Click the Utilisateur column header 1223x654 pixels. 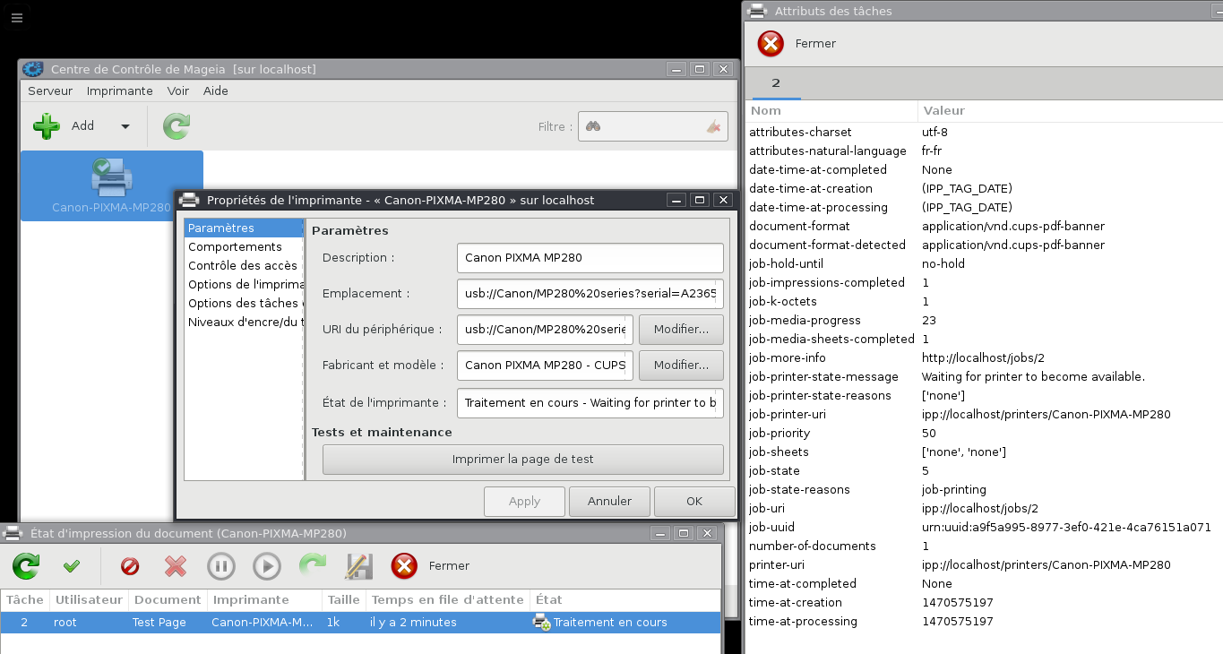tap(89, 599)
